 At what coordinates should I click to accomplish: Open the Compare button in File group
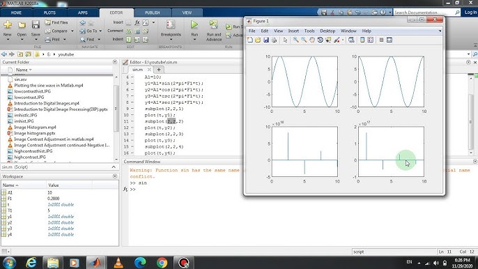coord(59,31)
